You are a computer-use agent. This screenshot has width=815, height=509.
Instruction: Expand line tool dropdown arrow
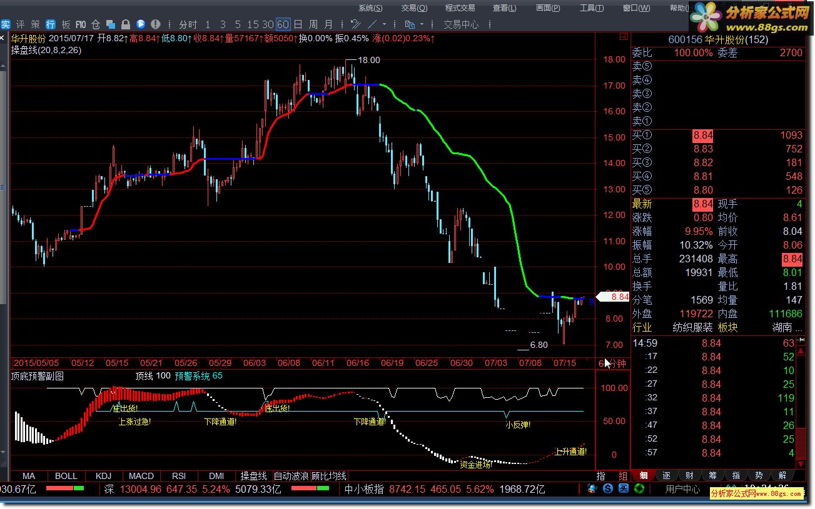tap(384, 24)
